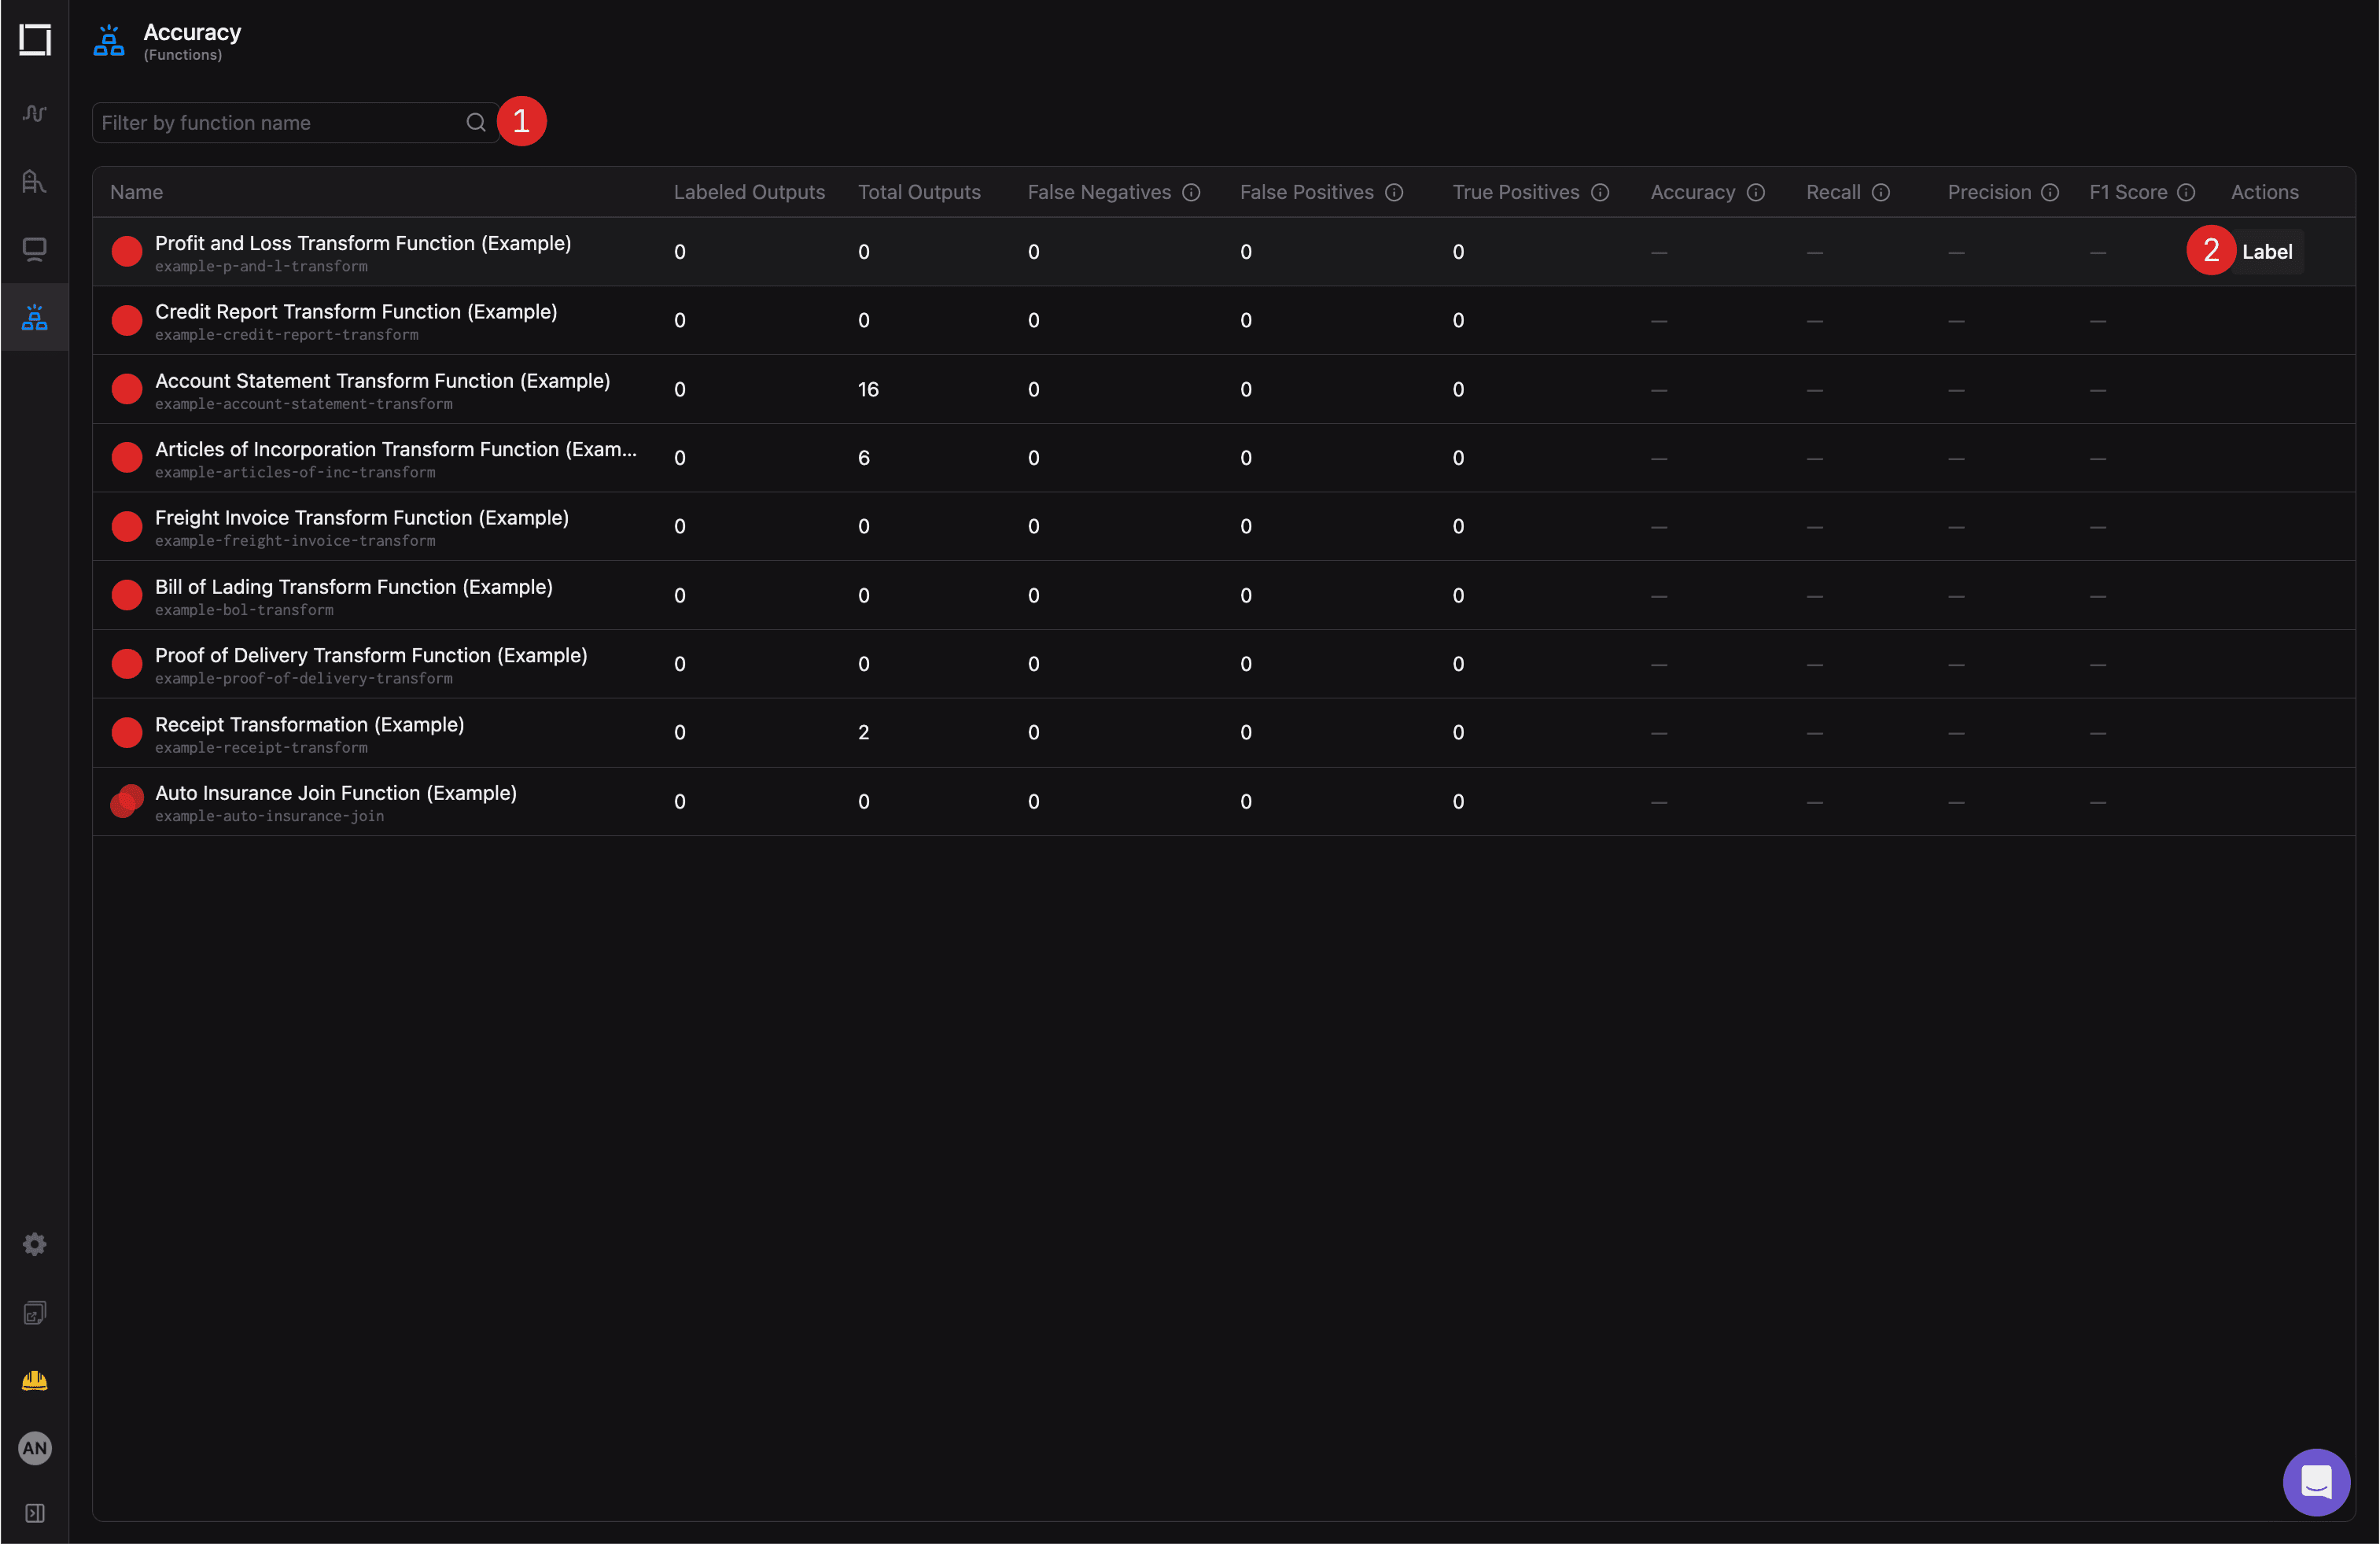Click the search icon in the filter bar
Screen dimensions: 2380x1544
tap(476, 122)
